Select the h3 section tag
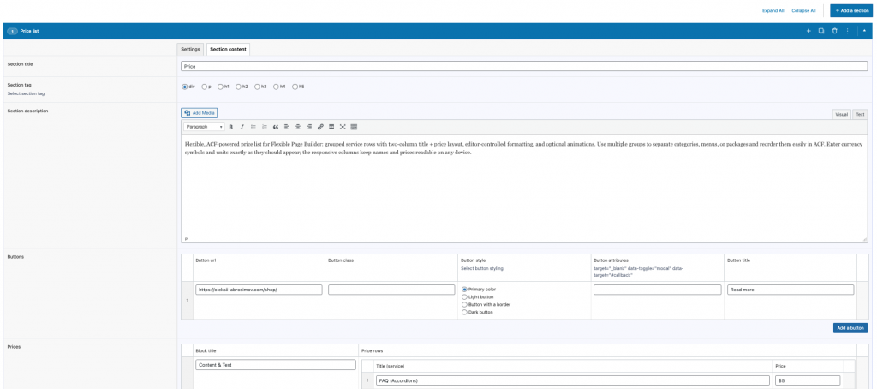Viewport: 877px width, 389px height. click(257, 87)
